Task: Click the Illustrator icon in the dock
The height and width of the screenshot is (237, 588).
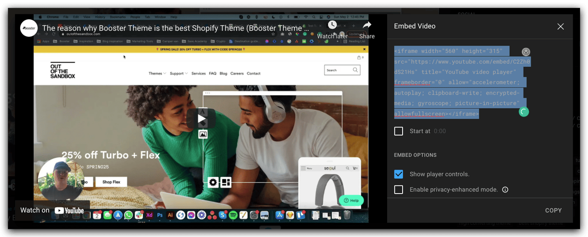Action: pyautogui.click(x=170, y=215)
